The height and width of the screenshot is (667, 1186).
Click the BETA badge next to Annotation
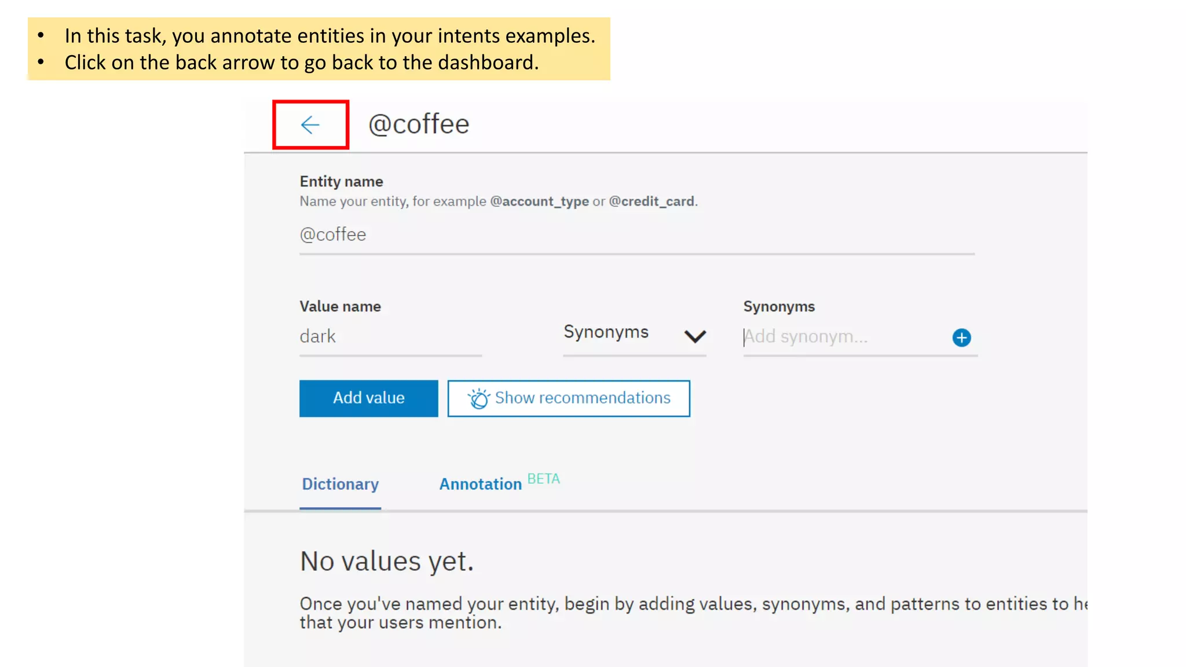coord(543,479)
